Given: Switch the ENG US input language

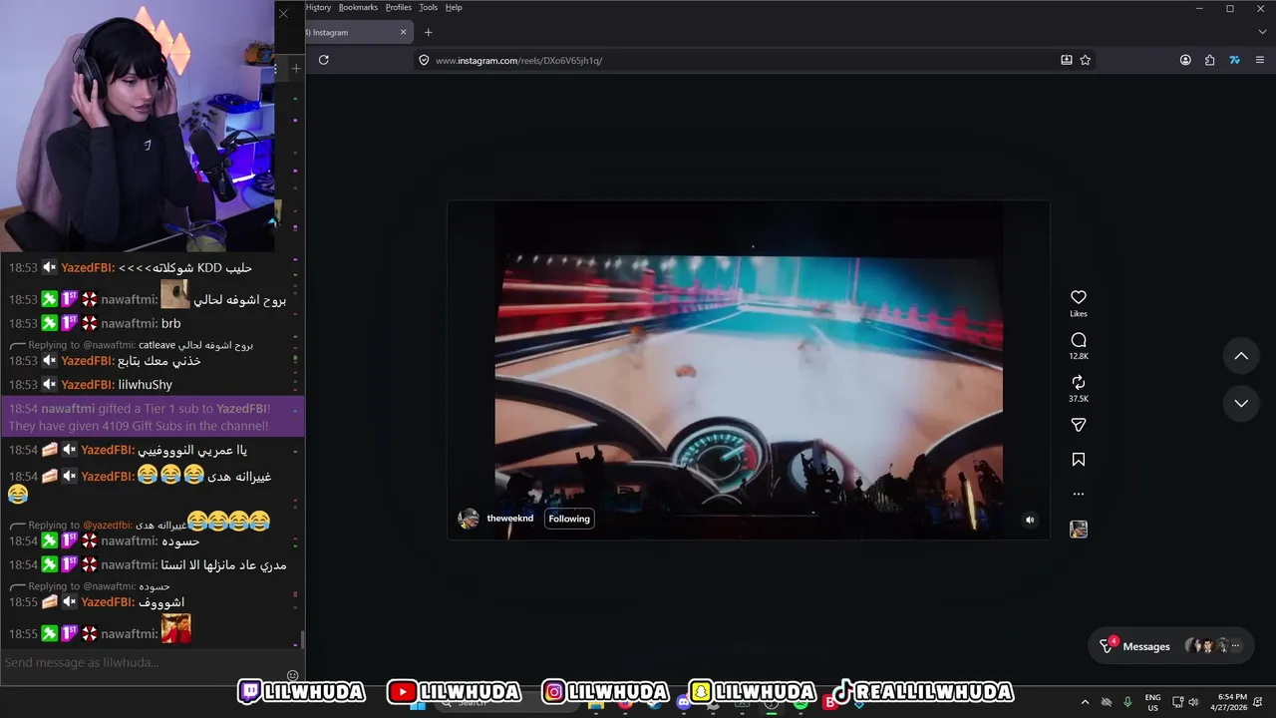Looking at the screenshot, I should (x=1152, y=702).
